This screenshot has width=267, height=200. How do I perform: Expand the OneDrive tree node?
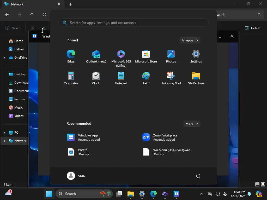(x=4, y=58)
